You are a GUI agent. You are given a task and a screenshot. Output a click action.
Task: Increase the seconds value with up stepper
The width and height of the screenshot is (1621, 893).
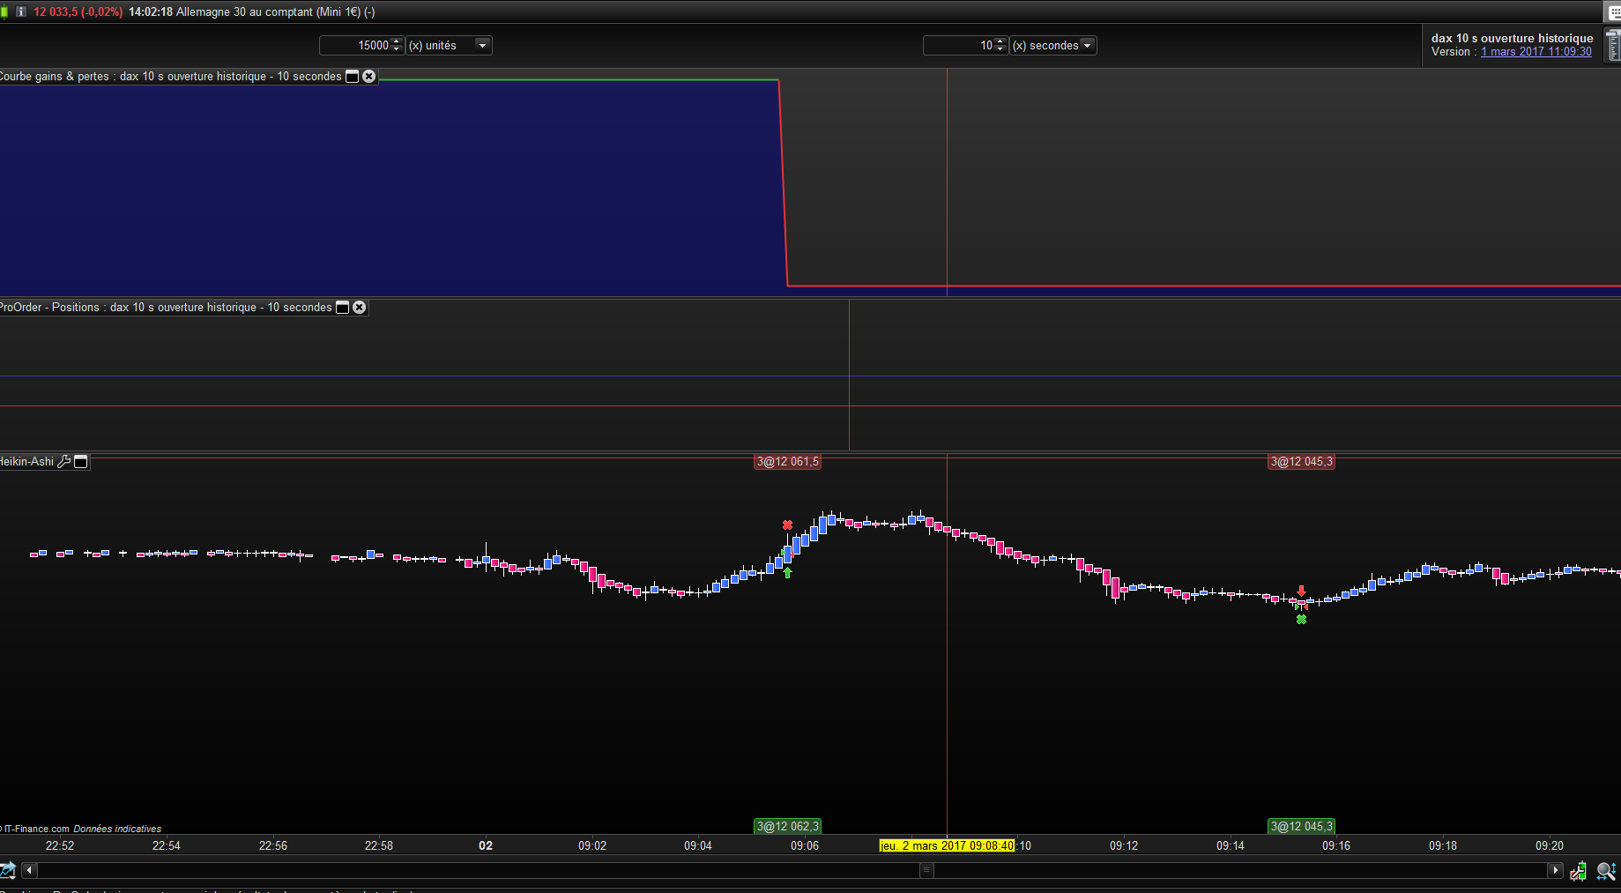point(1000,41)
